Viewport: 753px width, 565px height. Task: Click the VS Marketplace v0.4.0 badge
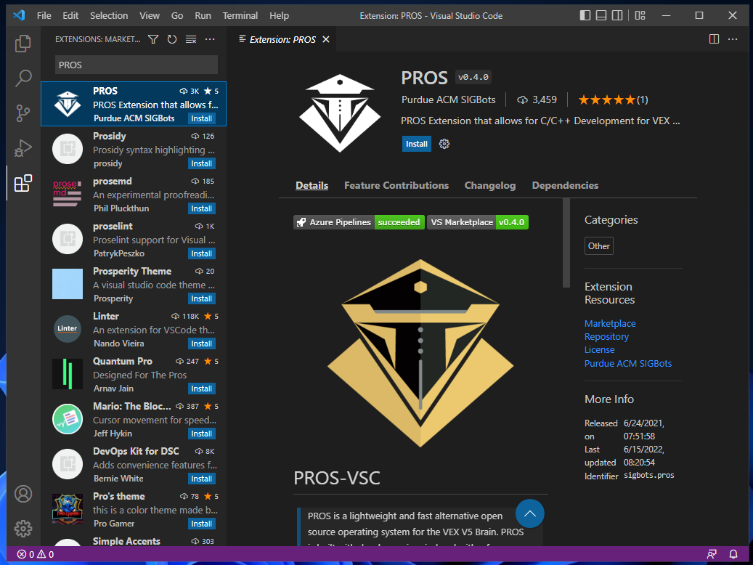coord(478,222)
